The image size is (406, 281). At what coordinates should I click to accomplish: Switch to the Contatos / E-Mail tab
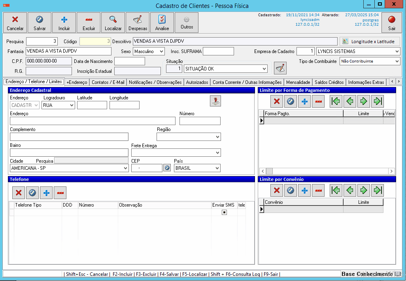tap(108, 82)
